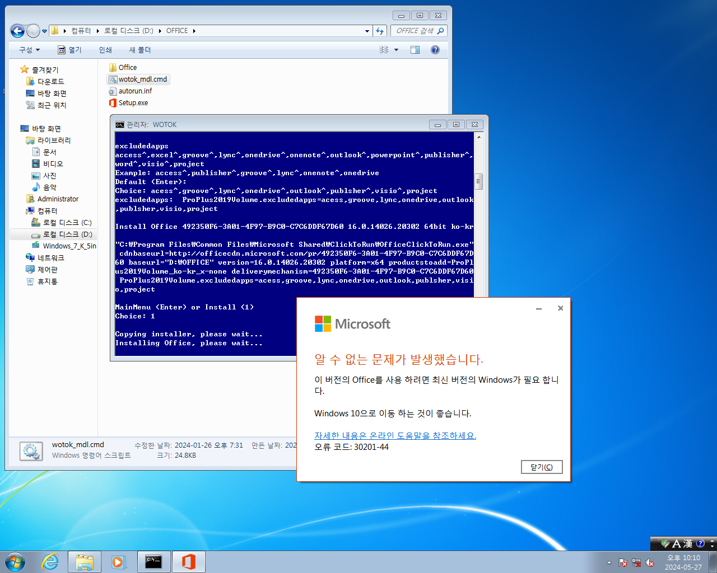Select 라이브러리 in the navigation pane
717x573 pixels.
click(49, 140)
